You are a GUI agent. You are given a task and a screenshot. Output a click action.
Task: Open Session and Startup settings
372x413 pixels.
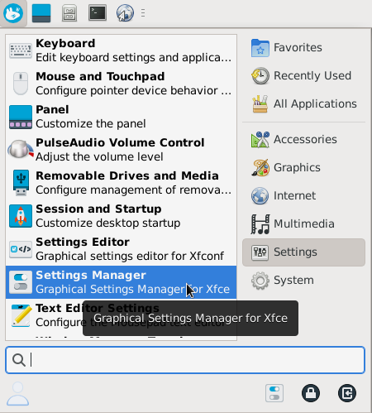(x=121, y=216)
